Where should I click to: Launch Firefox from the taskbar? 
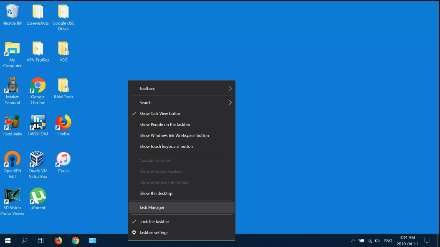[x=58, y=241]
